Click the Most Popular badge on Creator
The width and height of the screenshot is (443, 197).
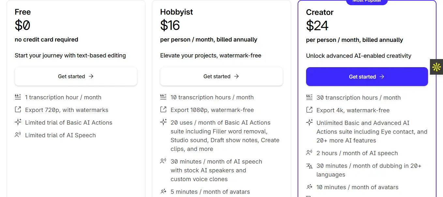point(367,2)
